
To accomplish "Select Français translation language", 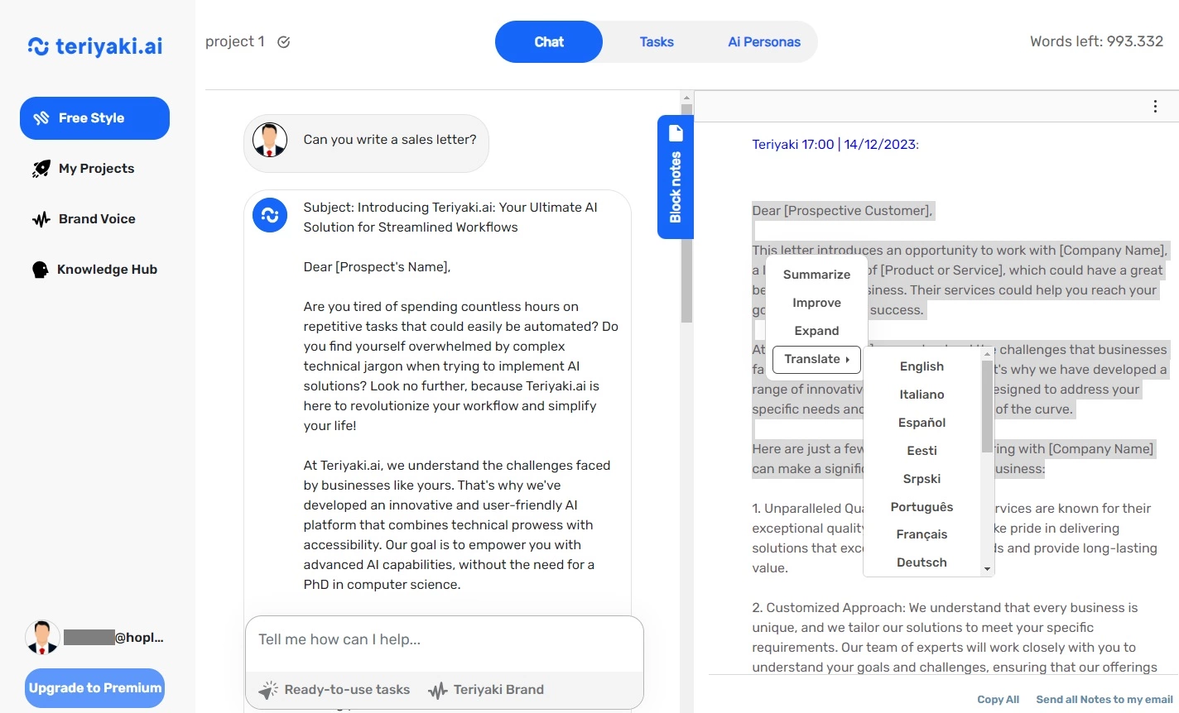I will (x=922, y=534).
